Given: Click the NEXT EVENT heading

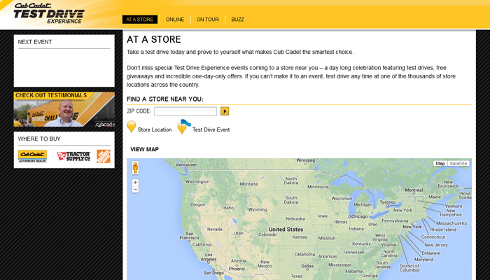Looking at the screenshot, I should [35, 42].
